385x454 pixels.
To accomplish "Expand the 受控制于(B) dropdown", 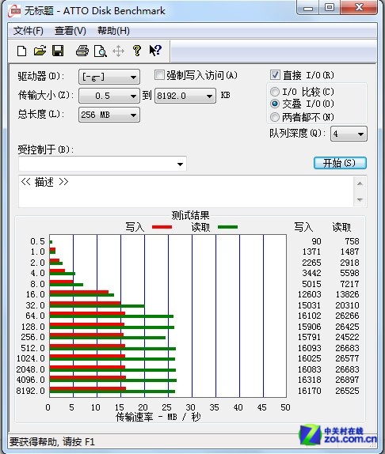I will 102,164.
